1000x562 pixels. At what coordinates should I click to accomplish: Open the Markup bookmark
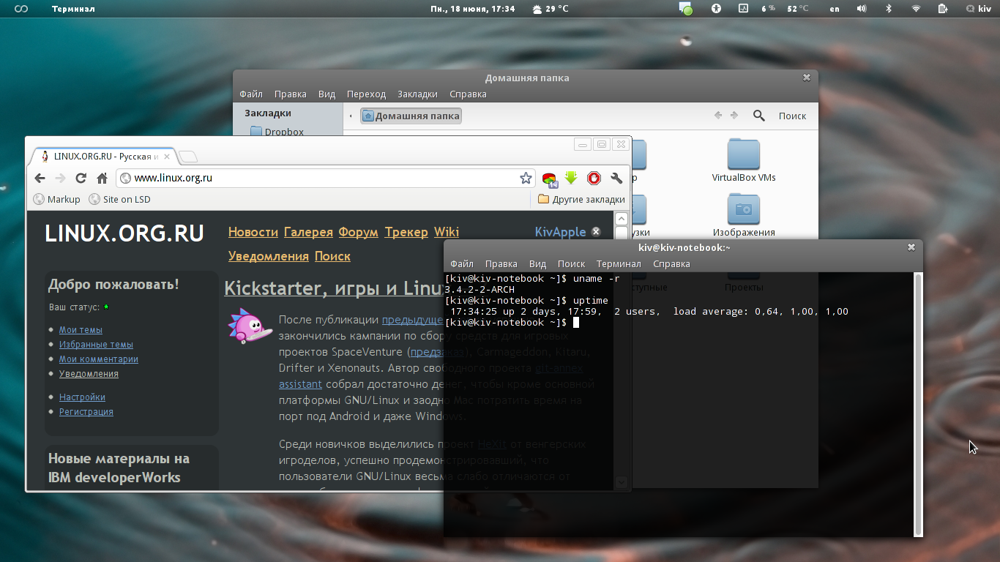57,199
